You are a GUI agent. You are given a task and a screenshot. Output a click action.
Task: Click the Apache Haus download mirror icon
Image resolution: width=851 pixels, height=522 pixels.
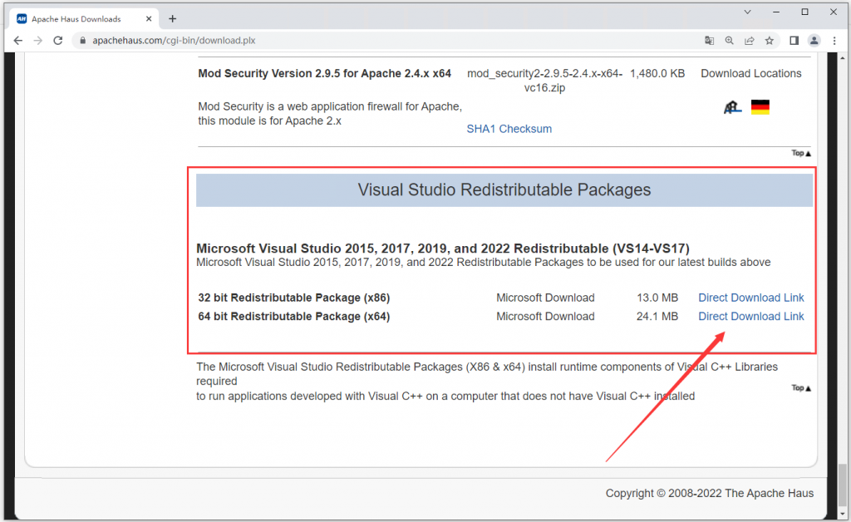732,107
